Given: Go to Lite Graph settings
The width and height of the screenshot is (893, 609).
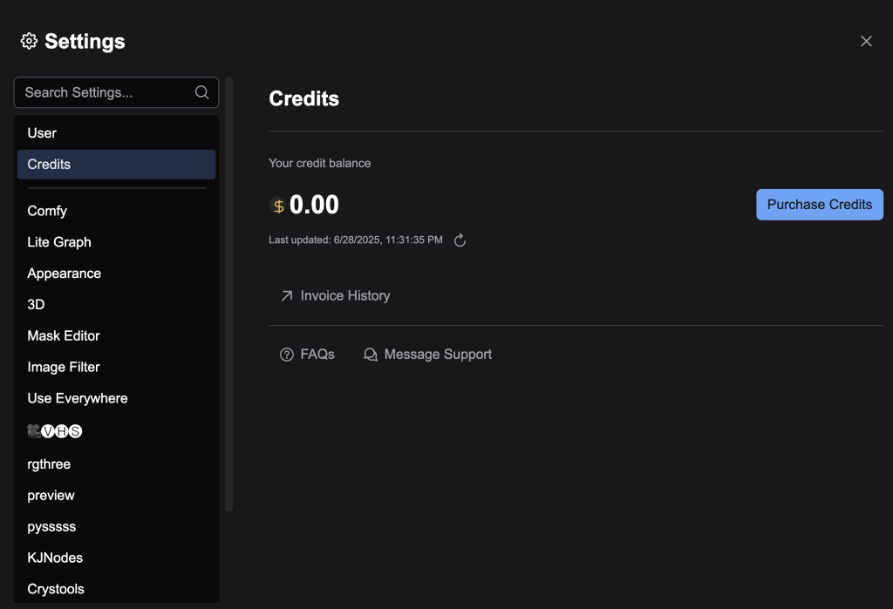Looking at the screenshot, I should pyautogui.click(x=116, y=242).
